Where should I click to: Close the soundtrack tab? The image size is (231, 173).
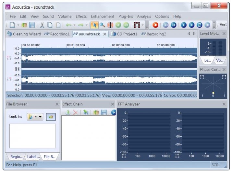[x=104, y=34]
